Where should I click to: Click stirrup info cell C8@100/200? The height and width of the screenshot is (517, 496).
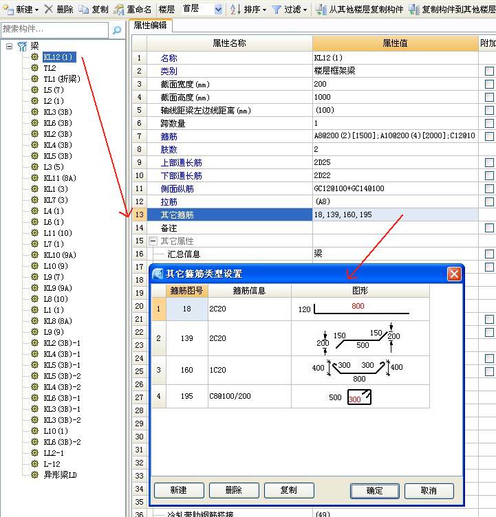click(x=250, y=396)
